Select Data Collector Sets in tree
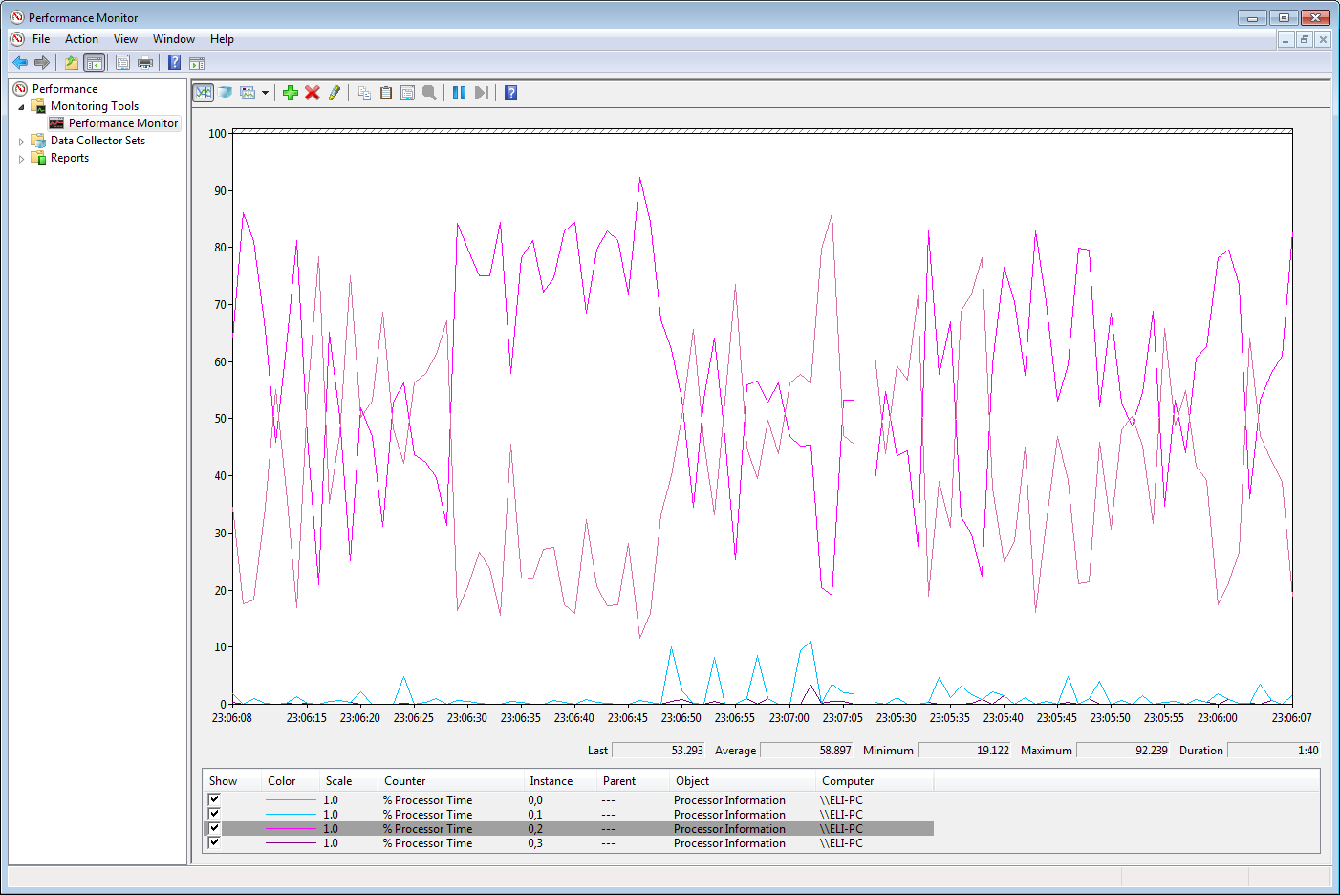The image size is (1340, 895). (x=97, y=141)
